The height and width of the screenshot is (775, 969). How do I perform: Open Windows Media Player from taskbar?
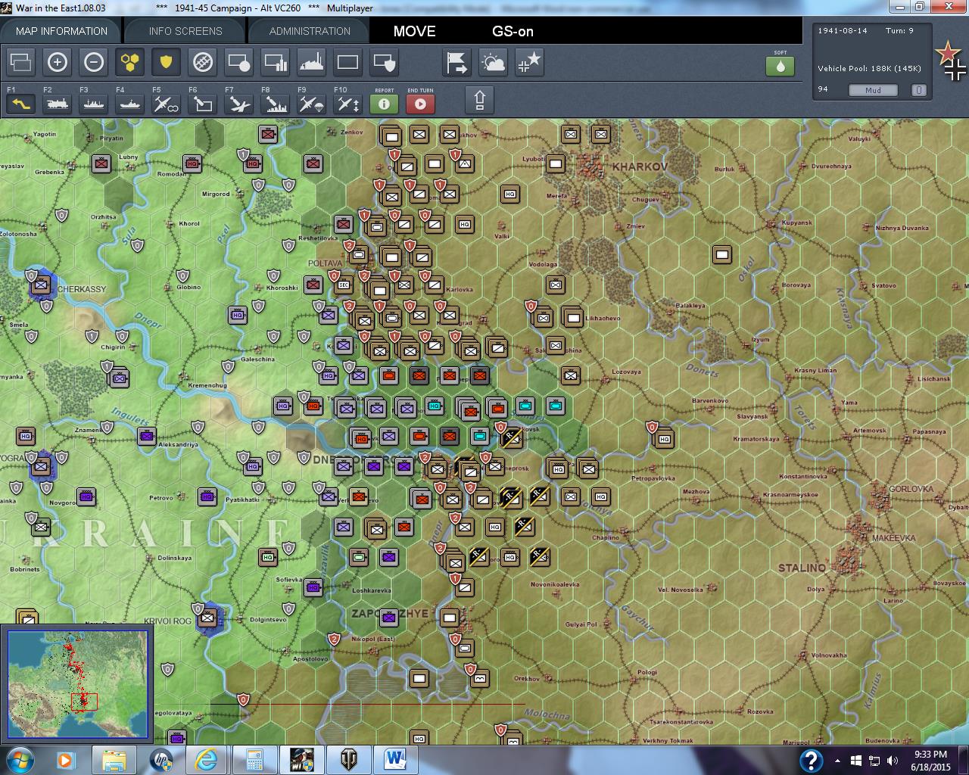[66, 760]
